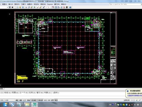Open the annotation scale 1:1 dropdown
This screenshot has height=107, width=142.
[133, 100]
